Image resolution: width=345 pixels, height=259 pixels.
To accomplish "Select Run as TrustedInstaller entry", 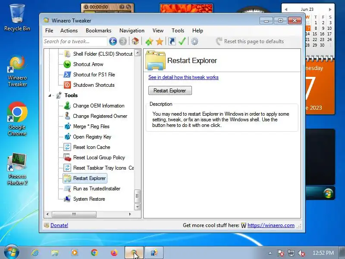I will (x=97, y=189).
